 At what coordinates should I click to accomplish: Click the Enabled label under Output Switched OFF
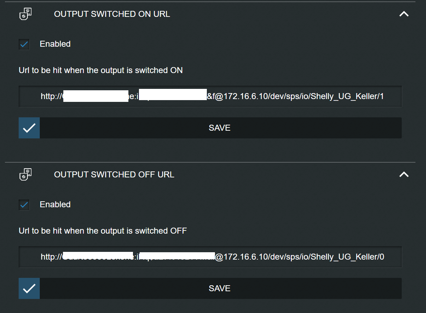[55, 204]
